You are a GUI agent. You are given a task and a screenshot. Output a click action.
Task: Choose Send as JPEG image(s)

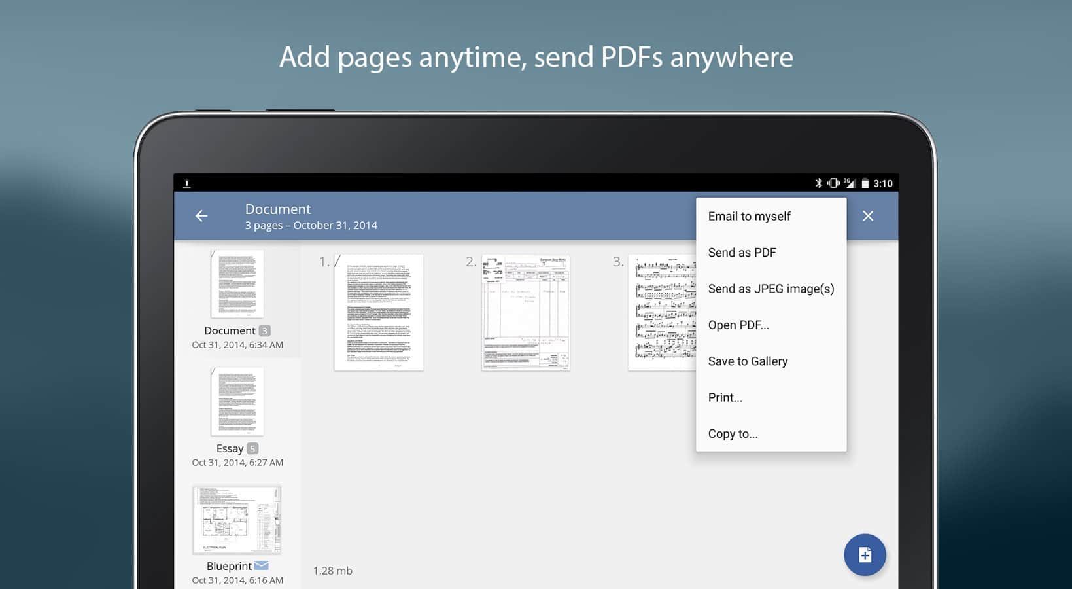click(770, 289)
